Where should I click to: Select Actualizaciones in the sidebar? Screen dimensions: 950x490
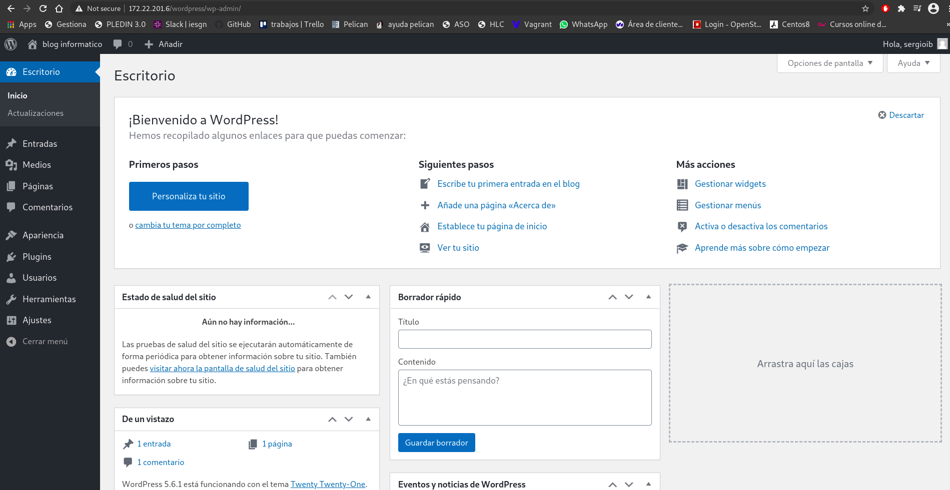(x=36, y=113)
